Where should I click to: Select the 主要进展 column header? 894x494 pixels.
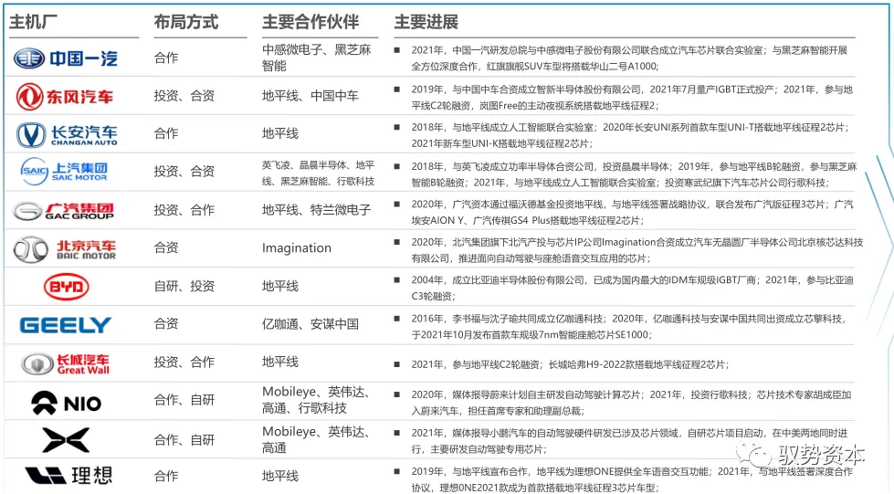coord(426,22)
